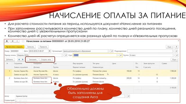Click the price cell 150,00

click(x=129, y=71)
